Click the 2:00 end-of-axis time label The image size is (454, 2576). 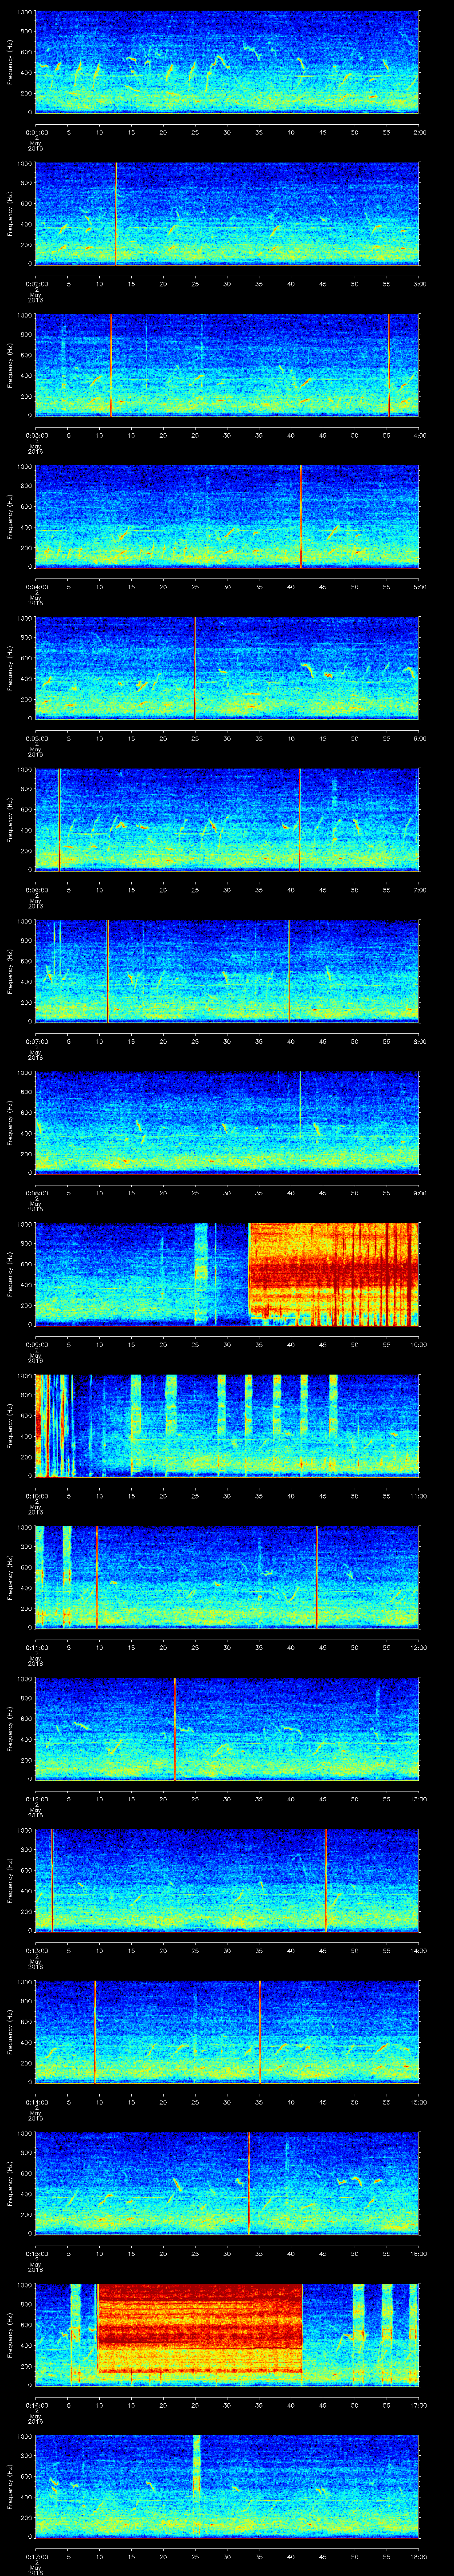click(419, 132)
